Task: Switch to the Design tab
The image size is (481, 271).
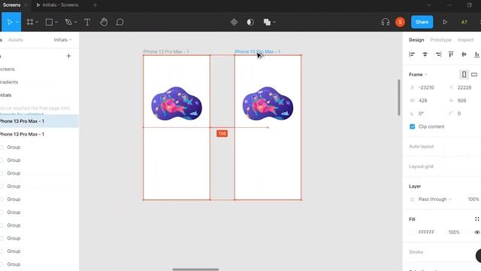Action: [x=416, y=40]
